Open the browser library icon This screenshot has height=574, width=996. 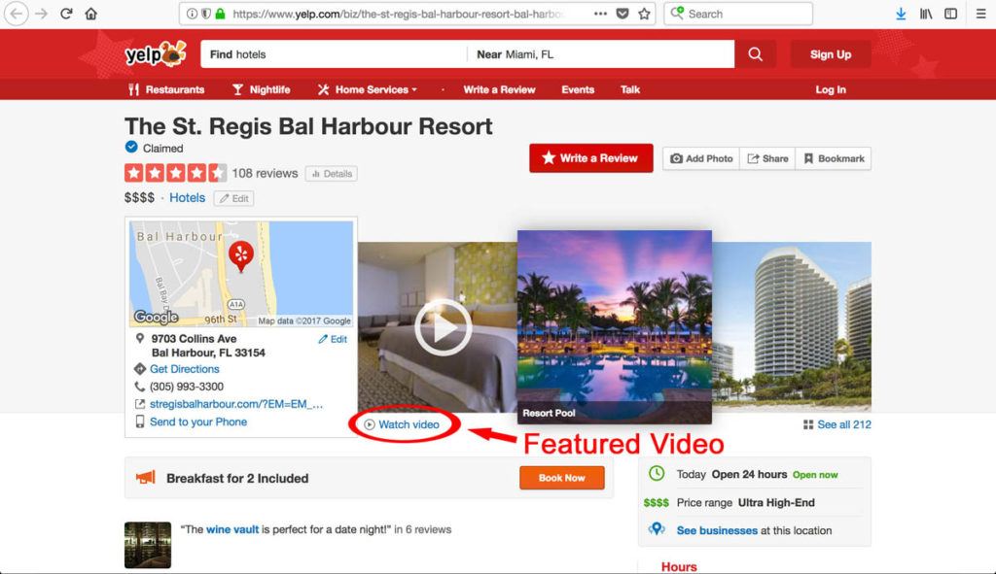[x=926, y=14]
